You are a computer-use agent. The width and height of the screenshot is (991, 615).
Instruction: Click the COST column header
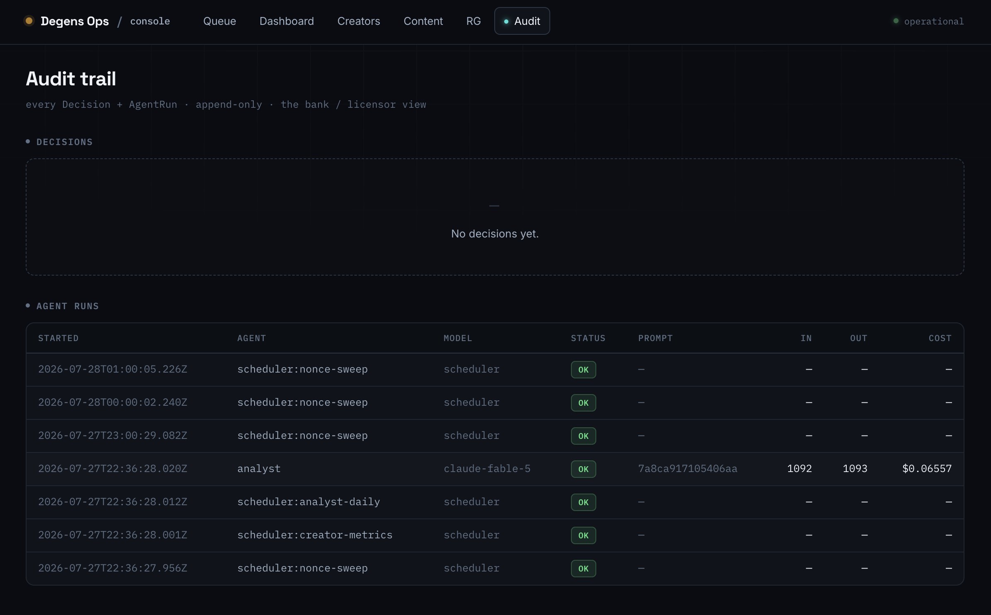tap(940, 338)
